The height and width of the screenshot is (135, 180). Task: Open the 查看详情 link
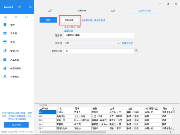point(69,31)
